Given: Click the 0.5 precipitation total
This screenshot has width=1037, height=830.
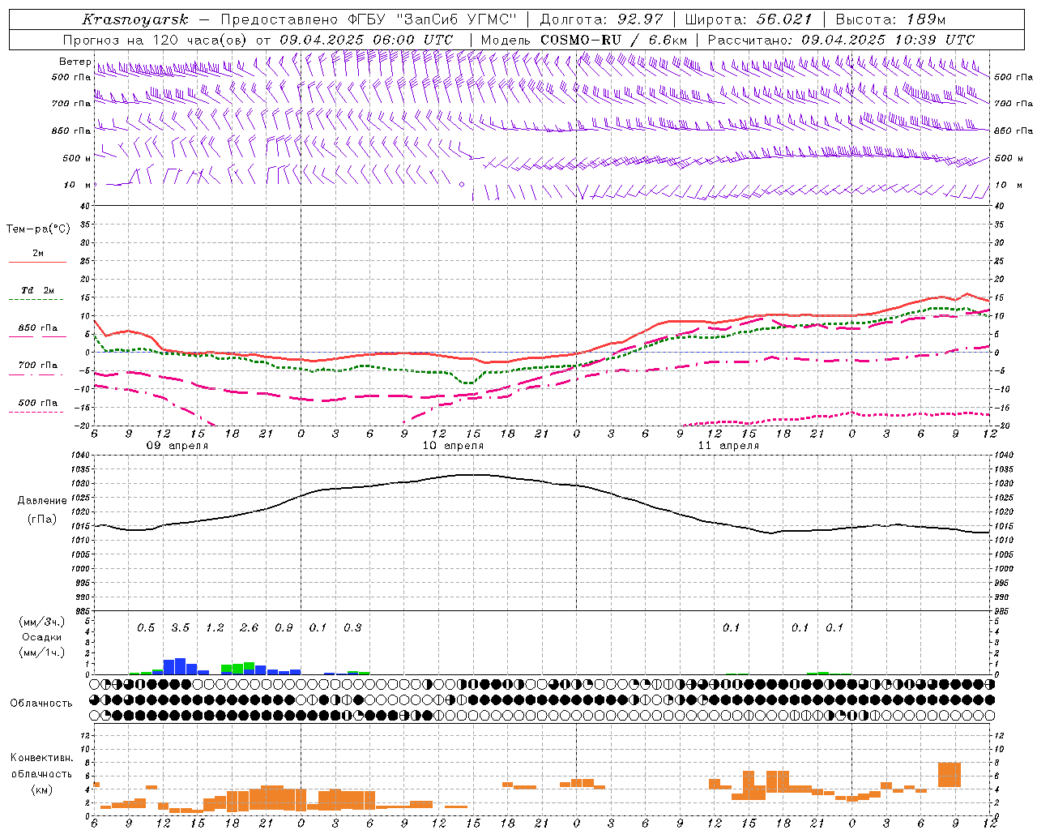Looking at the screenshot, I should click(x=146, y=627).
